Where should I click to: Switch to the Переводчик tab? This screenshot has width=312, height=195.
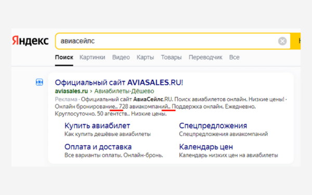[x=205, y=57]
